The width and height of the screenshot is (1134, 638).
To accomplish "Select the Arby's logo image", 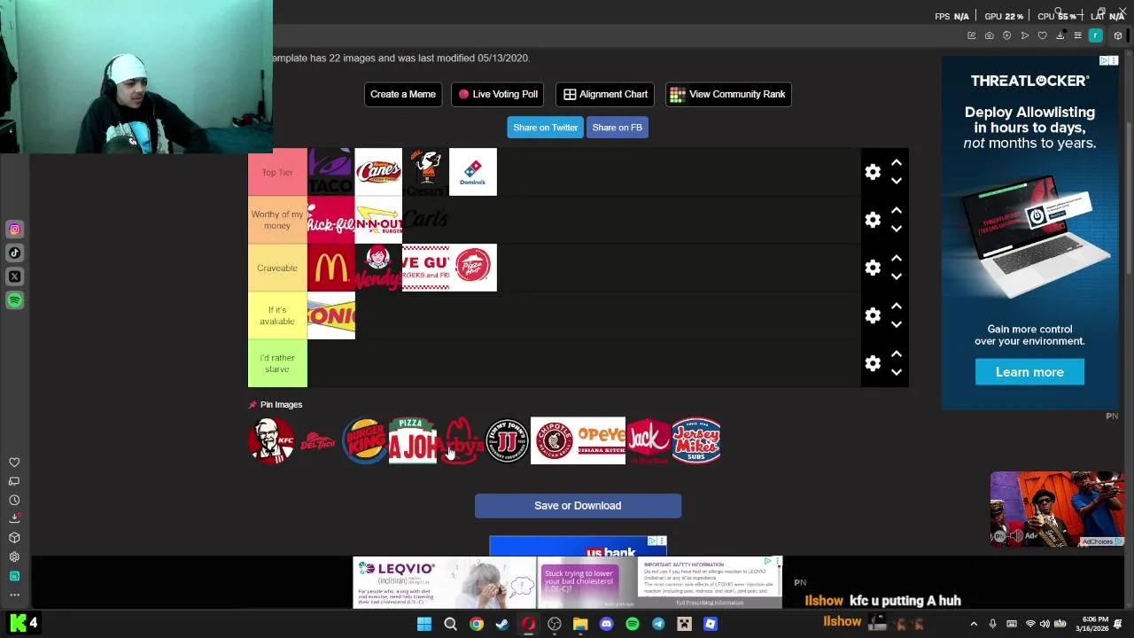I will point(460,440).
